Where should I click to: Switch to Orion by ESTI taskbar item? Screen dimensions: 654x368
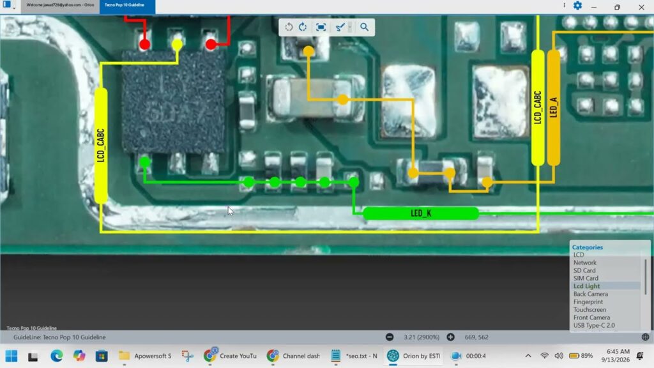(413, 356)
